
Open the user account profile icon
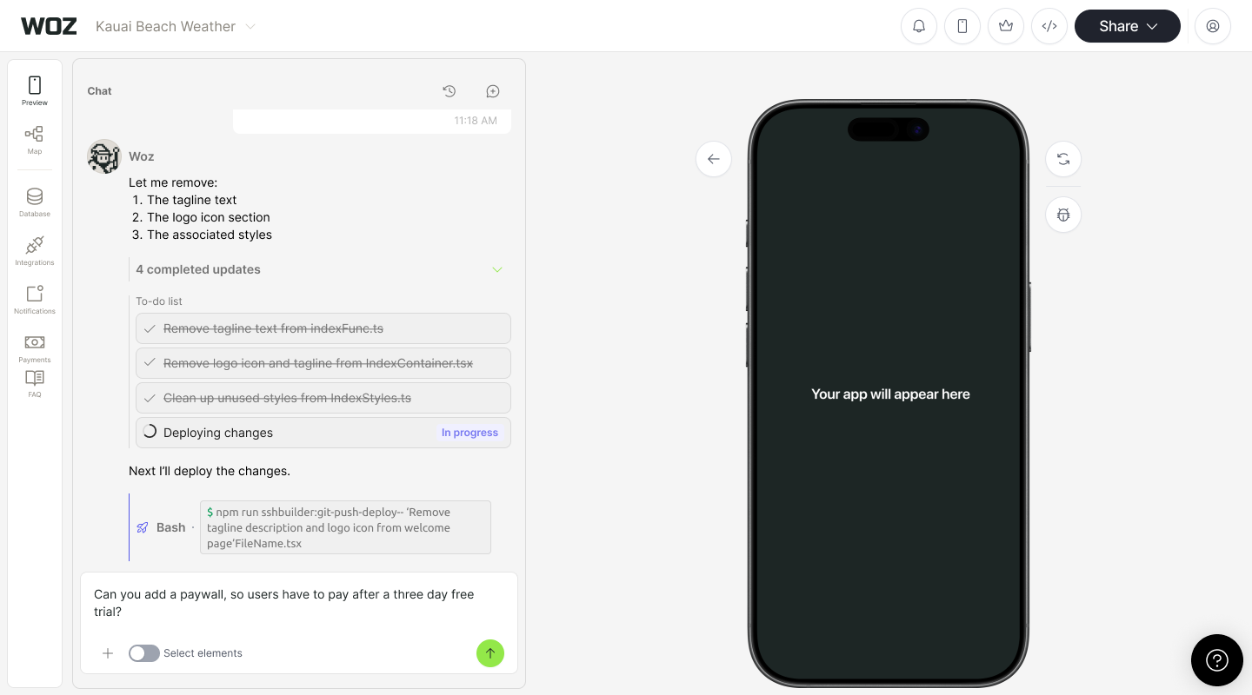[x=1213, y=26]
